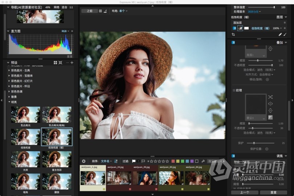Flip overlay vertically icon near 角落1

[270, 49]
